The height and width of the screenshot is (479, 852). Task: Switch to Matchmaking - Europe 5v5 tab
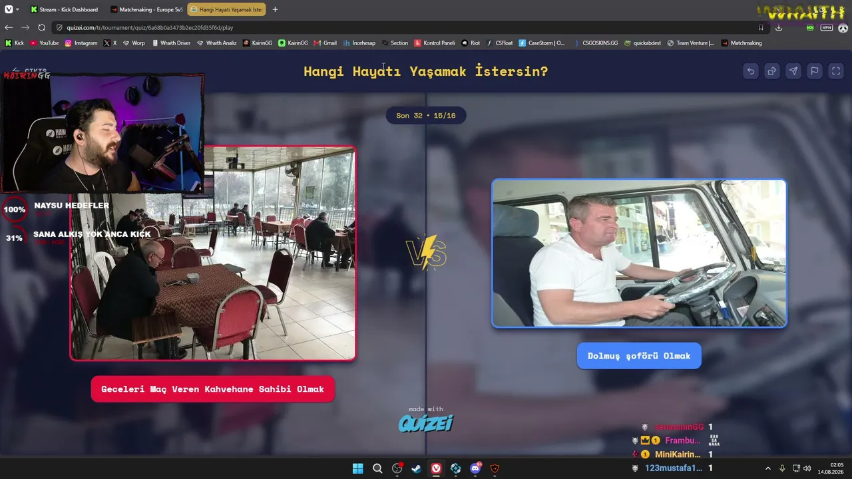[146, 9]
